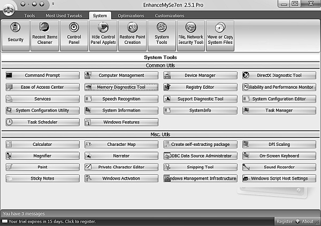Screen dimensions: 321x226
Task: Open Services utility
Action: 43,99
